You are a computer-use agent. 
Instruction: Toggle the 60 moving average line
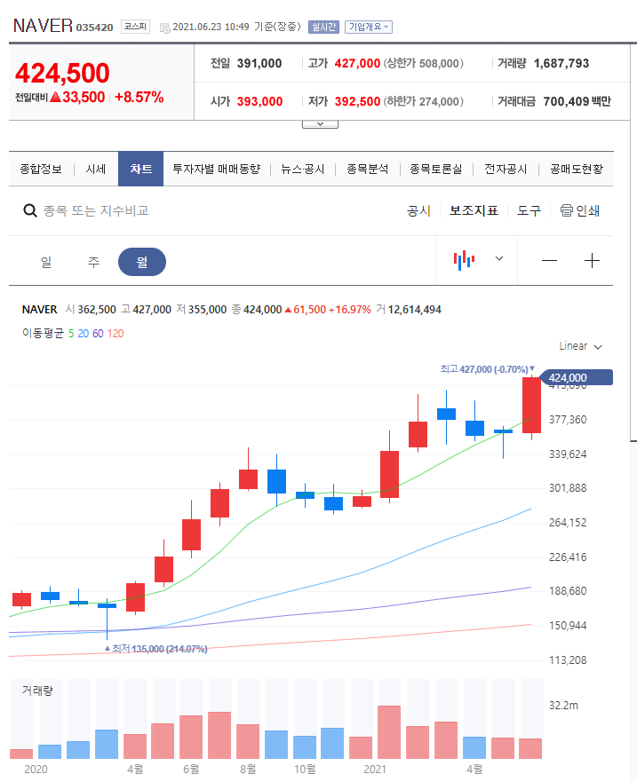tap(98, 334)
